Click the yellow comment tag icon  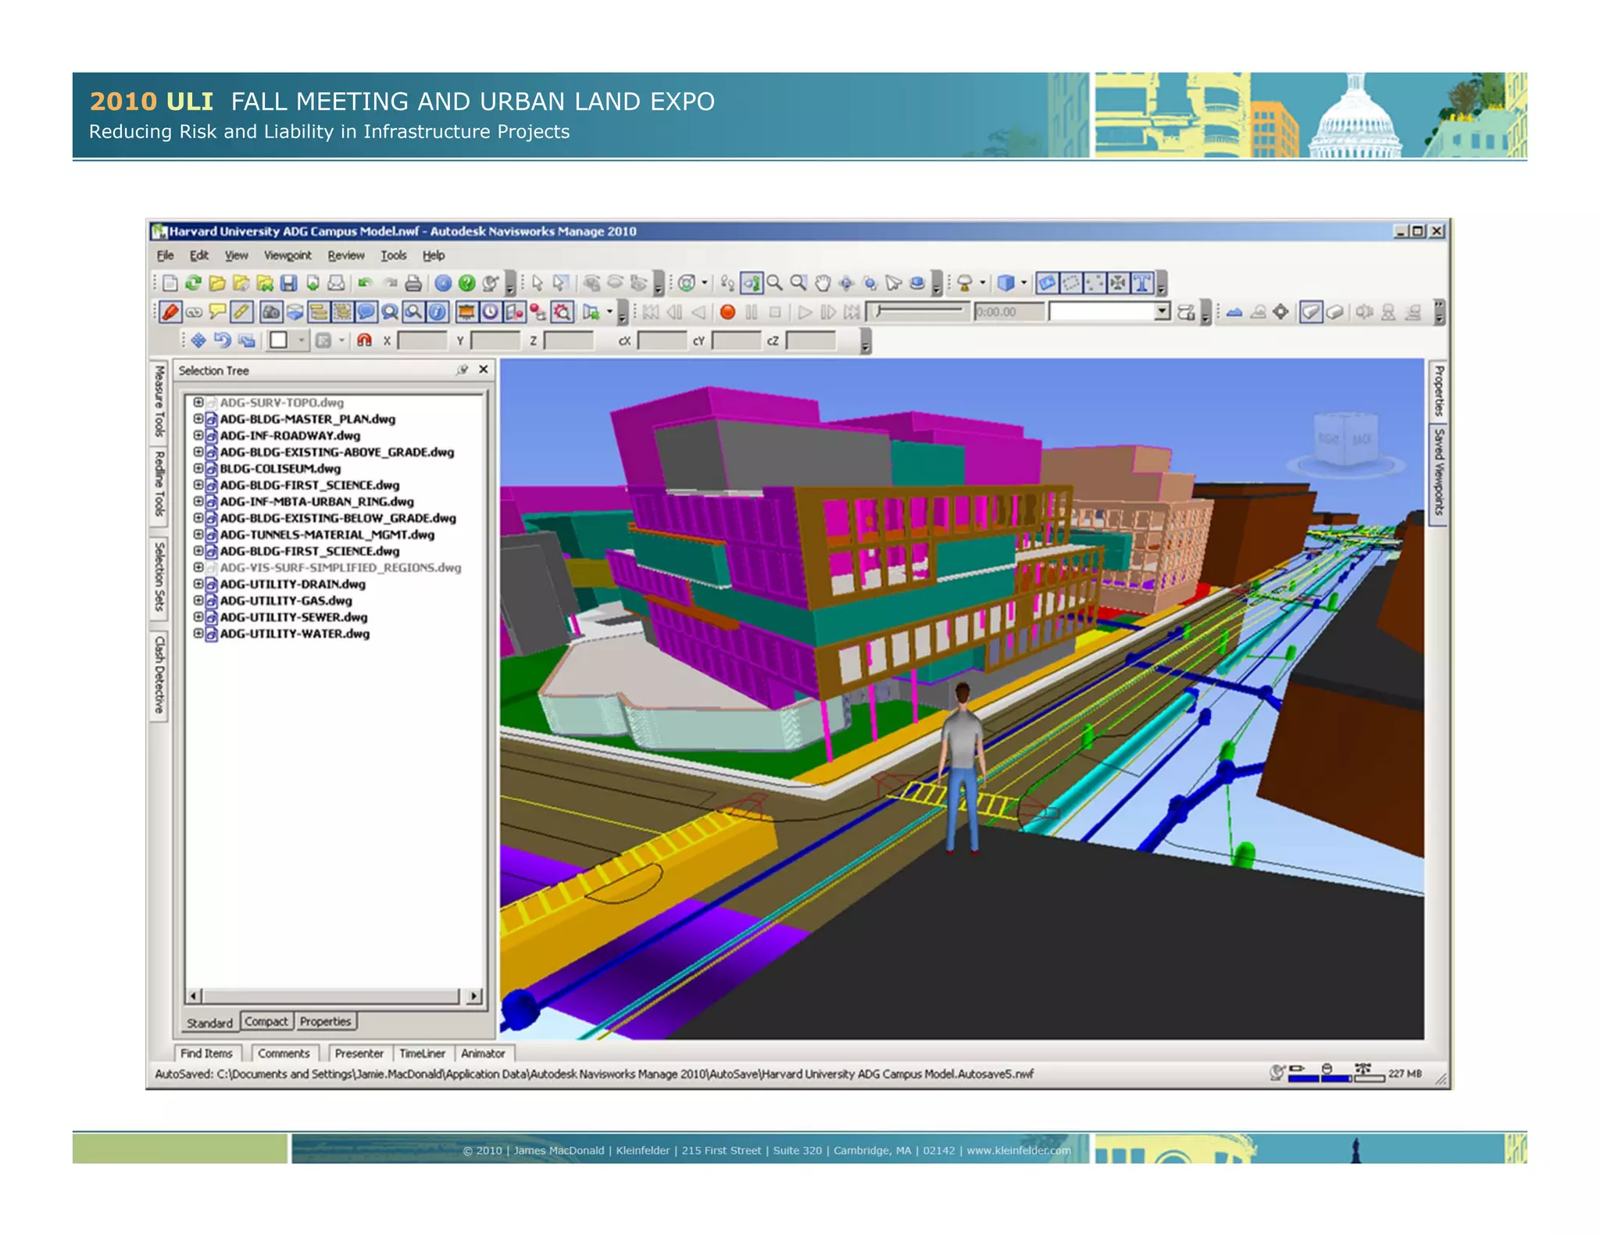217,313
